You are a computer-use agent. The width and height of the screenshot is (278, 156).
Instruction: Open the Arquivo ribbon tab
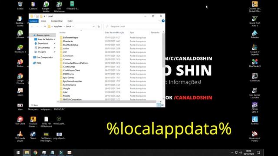pyautogui.click(x=34, y=21)
